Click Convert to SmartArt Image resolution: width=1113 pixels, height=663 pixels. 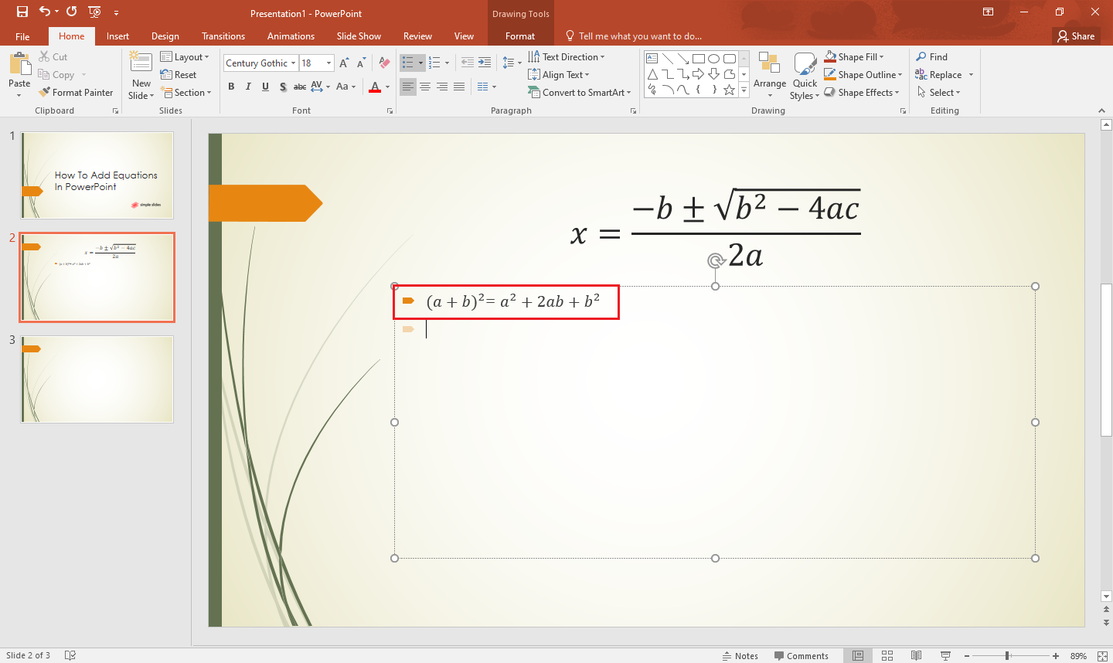pos(580,93)
